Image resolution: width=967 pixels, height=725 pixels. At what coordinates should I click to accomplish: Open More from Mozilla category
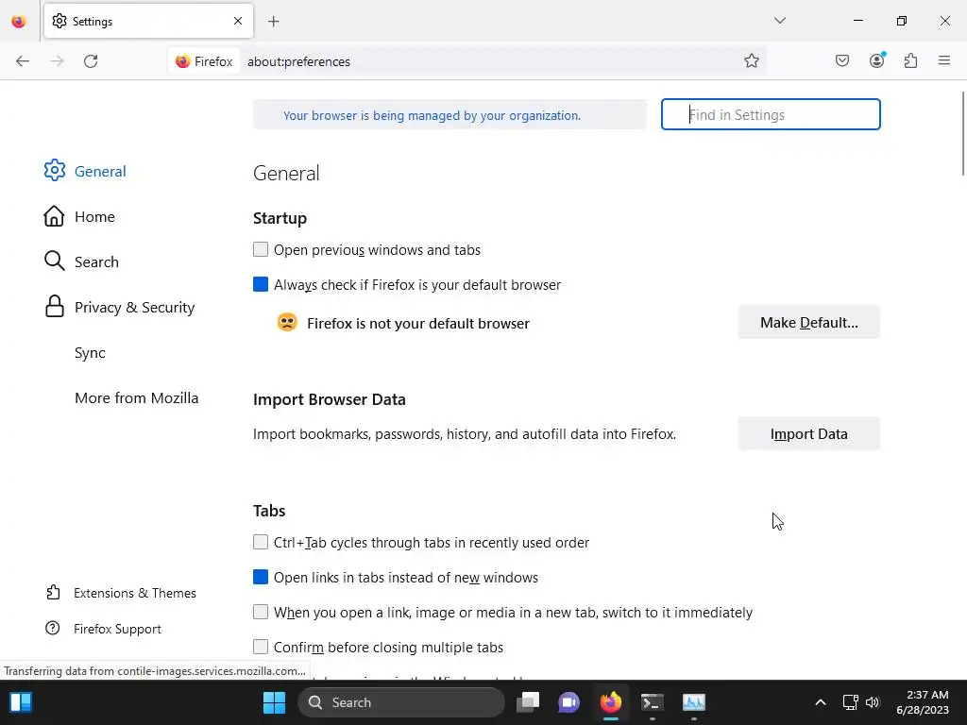[x=136, y=397]
